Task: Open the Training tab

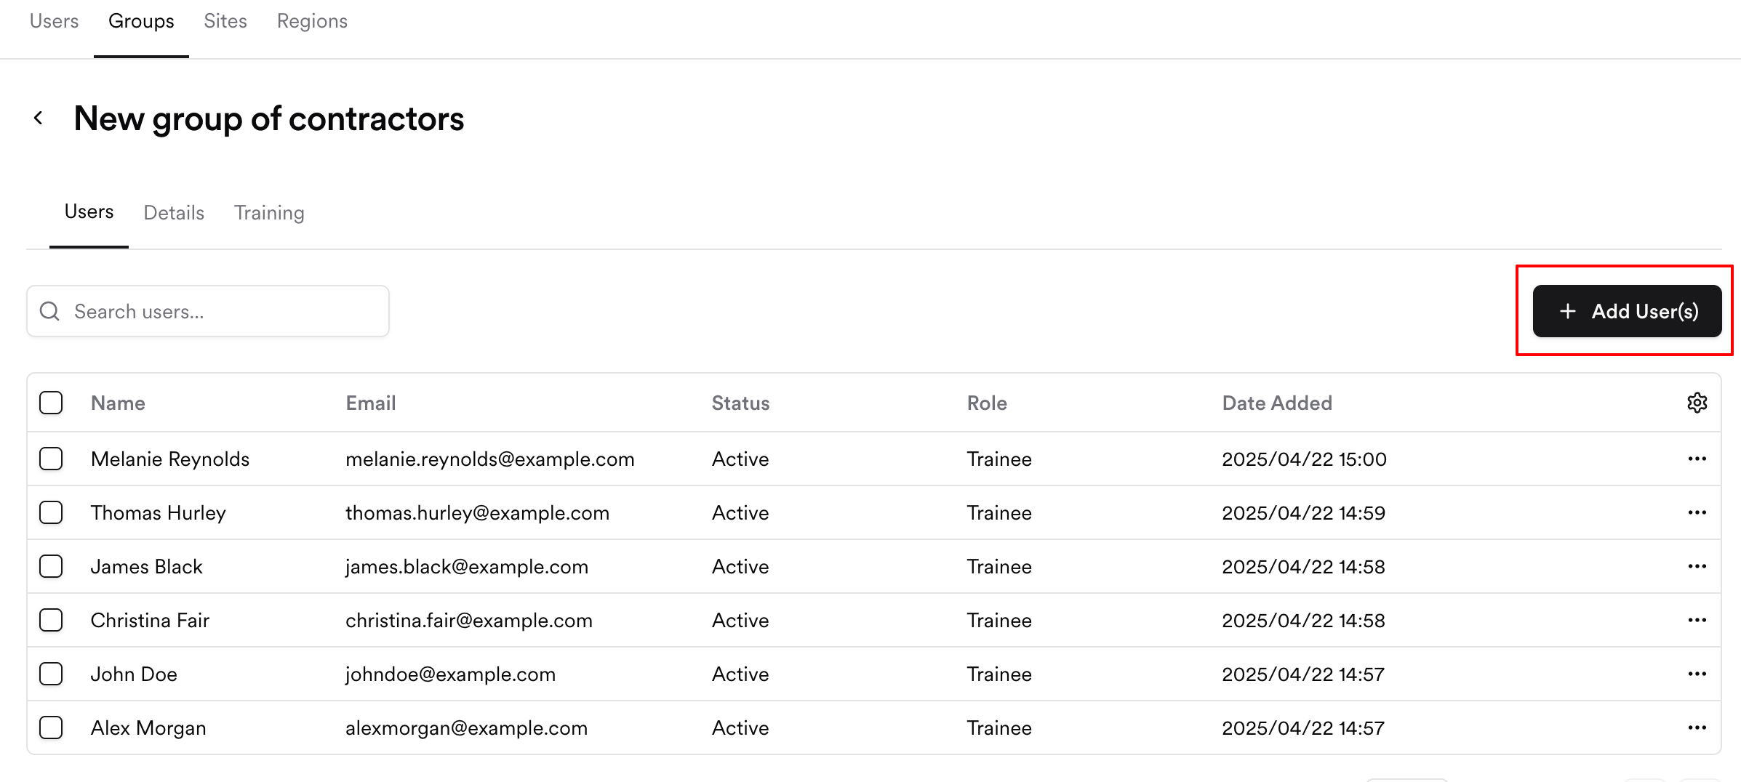Action: pos(269,213)
